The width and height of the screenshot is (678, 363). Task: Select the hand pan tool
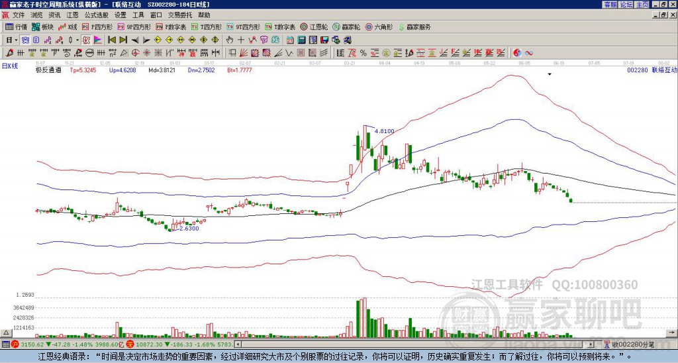click(x=229, y=40)
